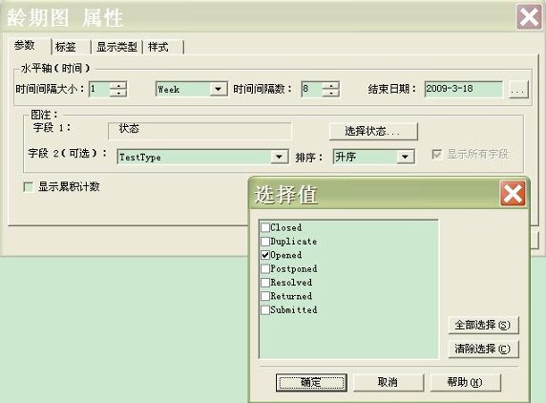Screen dimensions: 546x403
Task: Increase the 时间间隔大小 spinner value
Action: (118, 86)
